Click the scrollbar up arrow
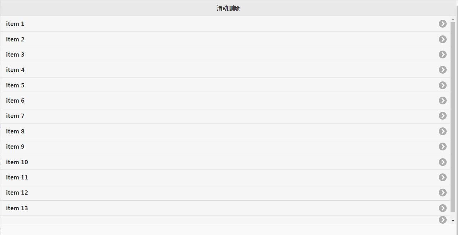Screen dimensions: 458x235 453,19
